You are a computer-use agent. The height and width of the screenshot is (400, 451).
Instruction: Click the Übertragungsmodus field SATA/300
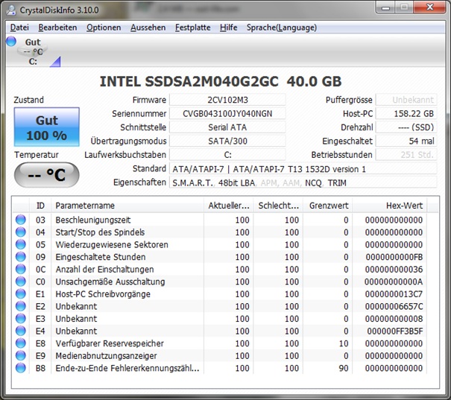(227, 141)
